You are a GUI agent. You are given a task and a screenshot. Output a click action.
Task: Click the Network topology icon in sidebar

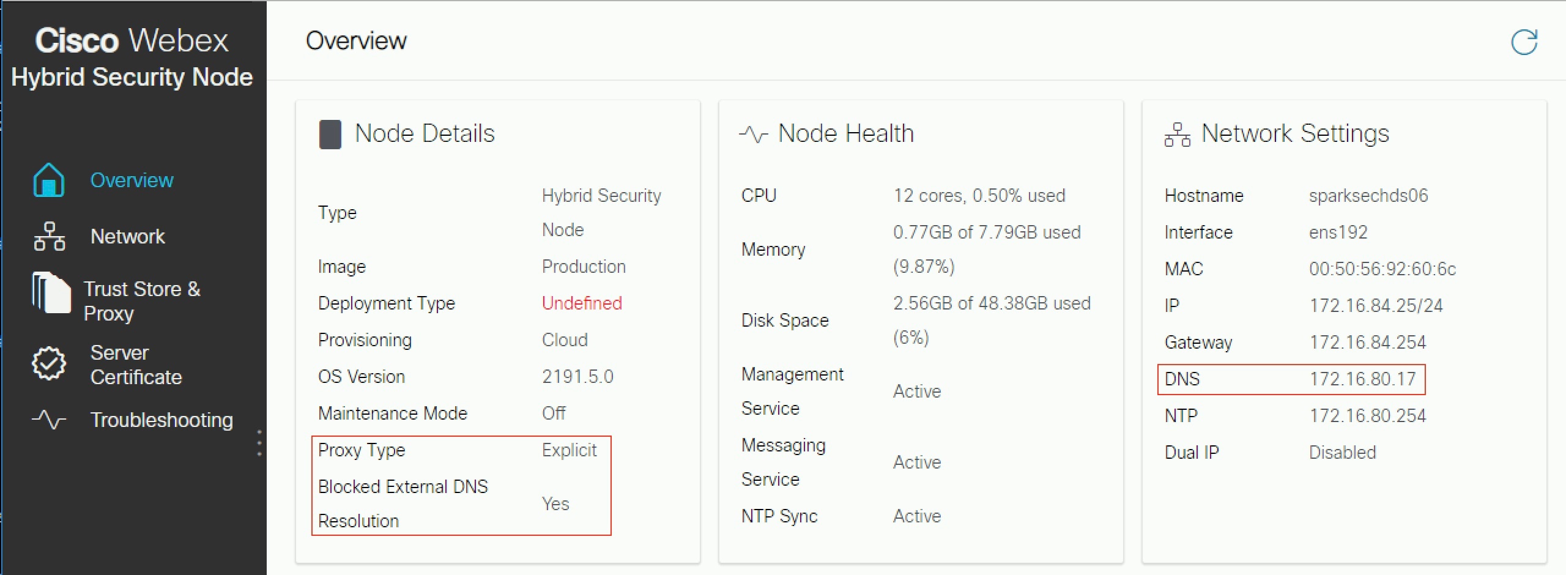(x=50, y=236)
